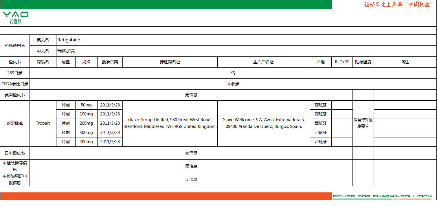
Task: Click the "Retigabine" cell
Action: tap(246, 40)
